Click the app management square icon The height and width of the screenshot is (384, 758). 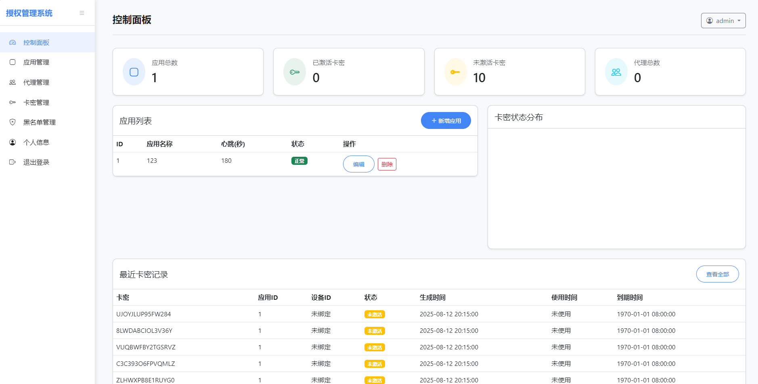(13, 62)
